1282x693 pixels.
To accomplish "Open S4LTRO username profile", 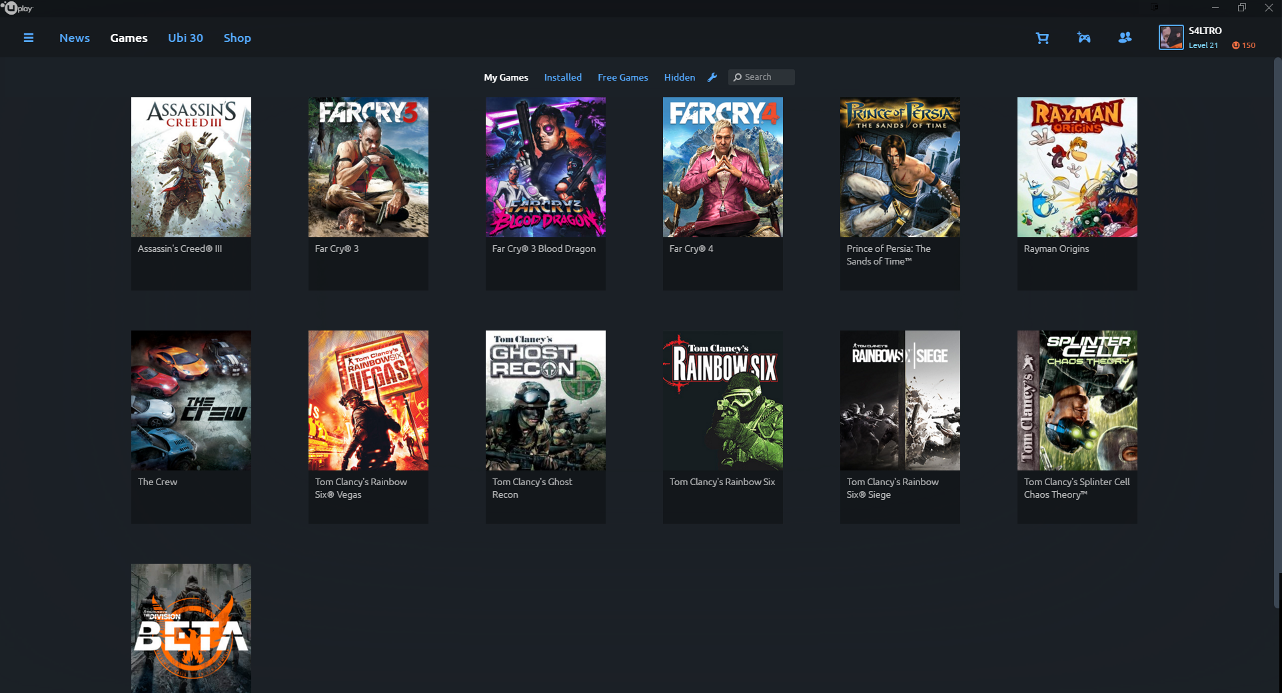I will point(1205,31).
